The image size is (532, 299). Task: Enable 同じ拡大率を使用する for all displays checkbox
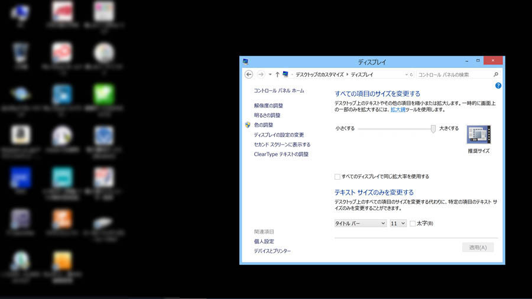[x=338, y=177]
